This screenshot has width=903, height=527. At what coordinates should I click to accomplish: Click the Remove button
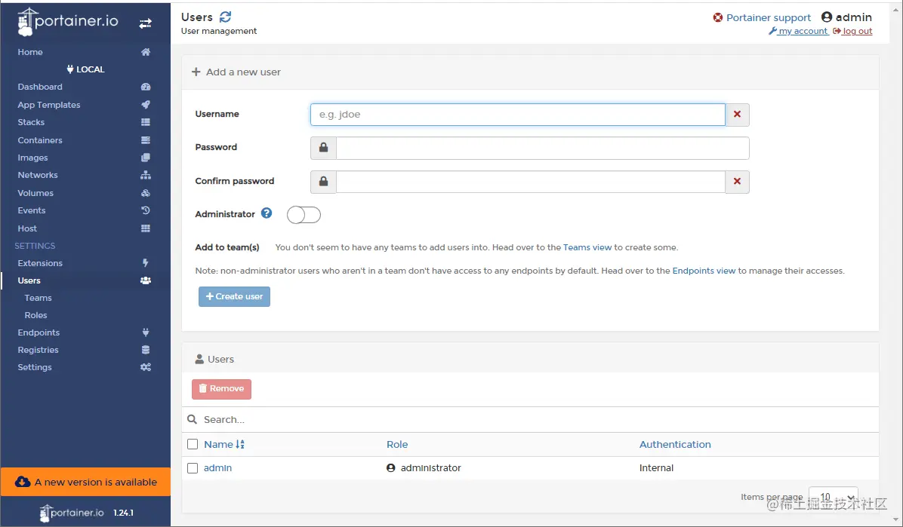(x=222, y=389)
